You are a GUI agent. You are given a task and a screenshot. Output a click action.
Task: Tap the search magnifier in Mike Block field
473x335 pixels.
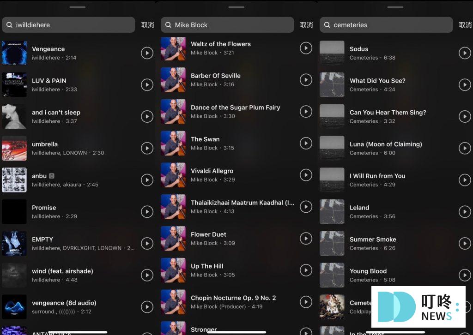[x=168, y=25]
